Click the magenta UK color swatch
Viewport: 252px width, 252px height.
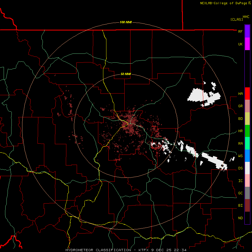tap(247, 44)
